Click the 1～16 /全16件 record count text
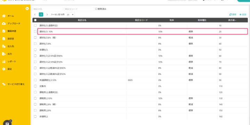 pos(58,15)
